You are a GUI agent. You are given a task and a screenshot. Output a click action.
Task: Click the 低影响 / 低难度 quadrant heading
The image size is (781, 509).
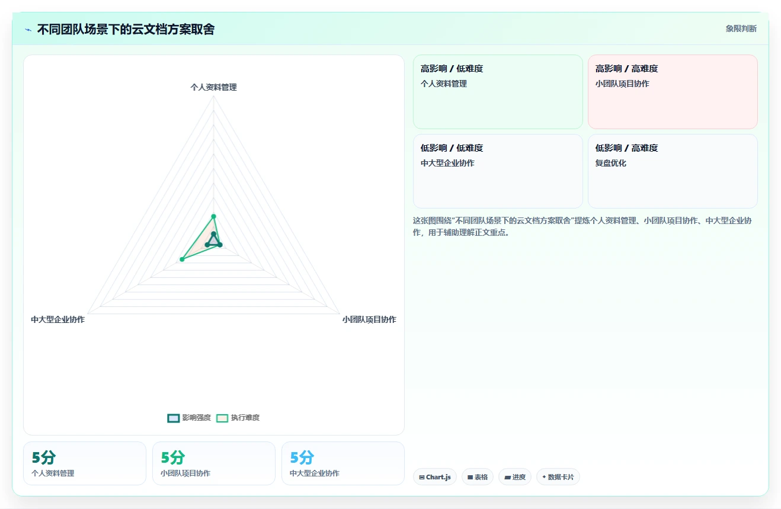452,148
